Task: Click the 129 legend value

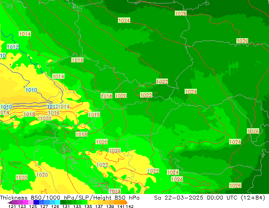Action: click(55, 206)
